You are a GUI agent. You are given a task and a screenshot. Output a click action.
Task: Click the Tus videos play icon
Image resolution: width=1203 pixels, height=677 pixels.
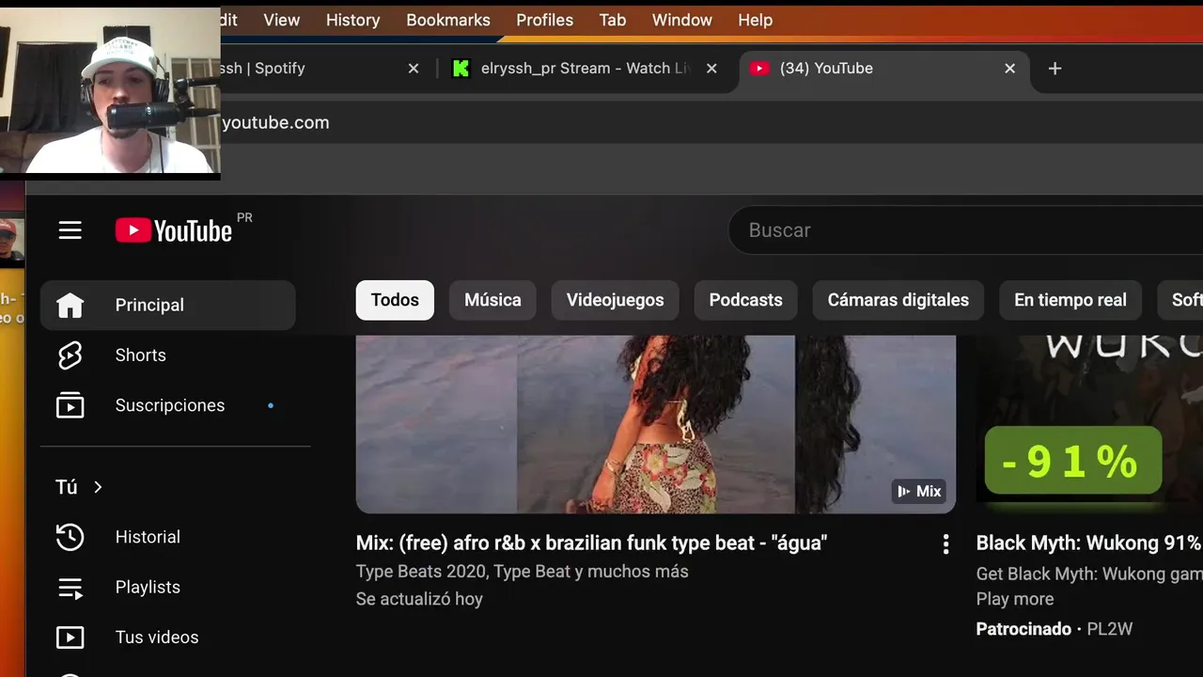pyautogui.click(x=70, y=638)
